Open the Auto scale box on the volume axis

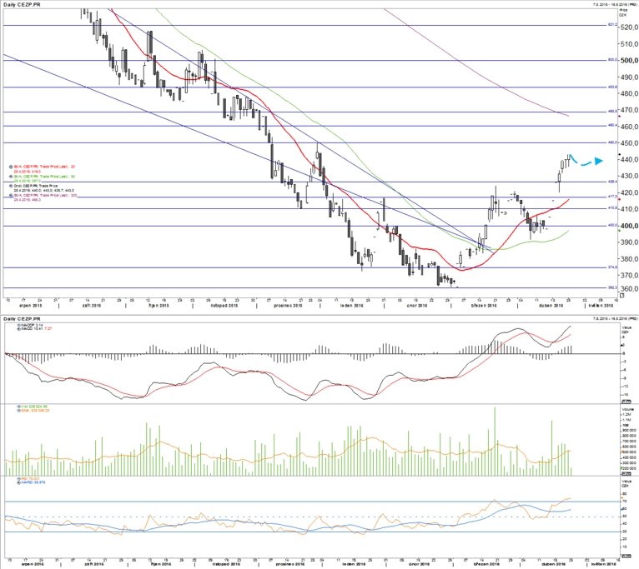(x=627, y=473)
